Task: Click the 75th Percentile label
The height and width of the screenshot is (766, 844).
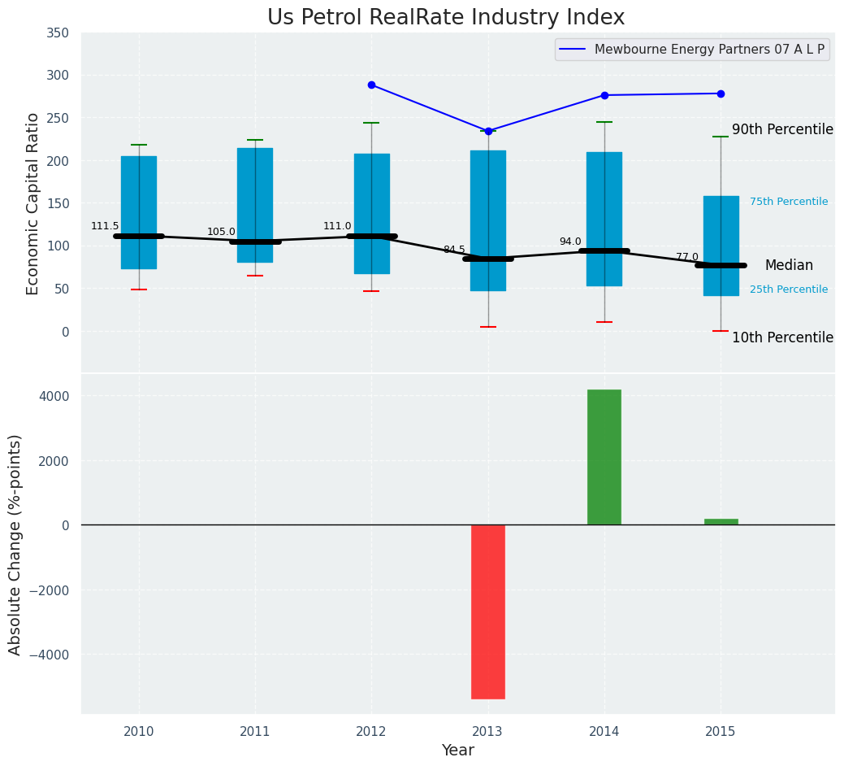Action: point(789,202)
